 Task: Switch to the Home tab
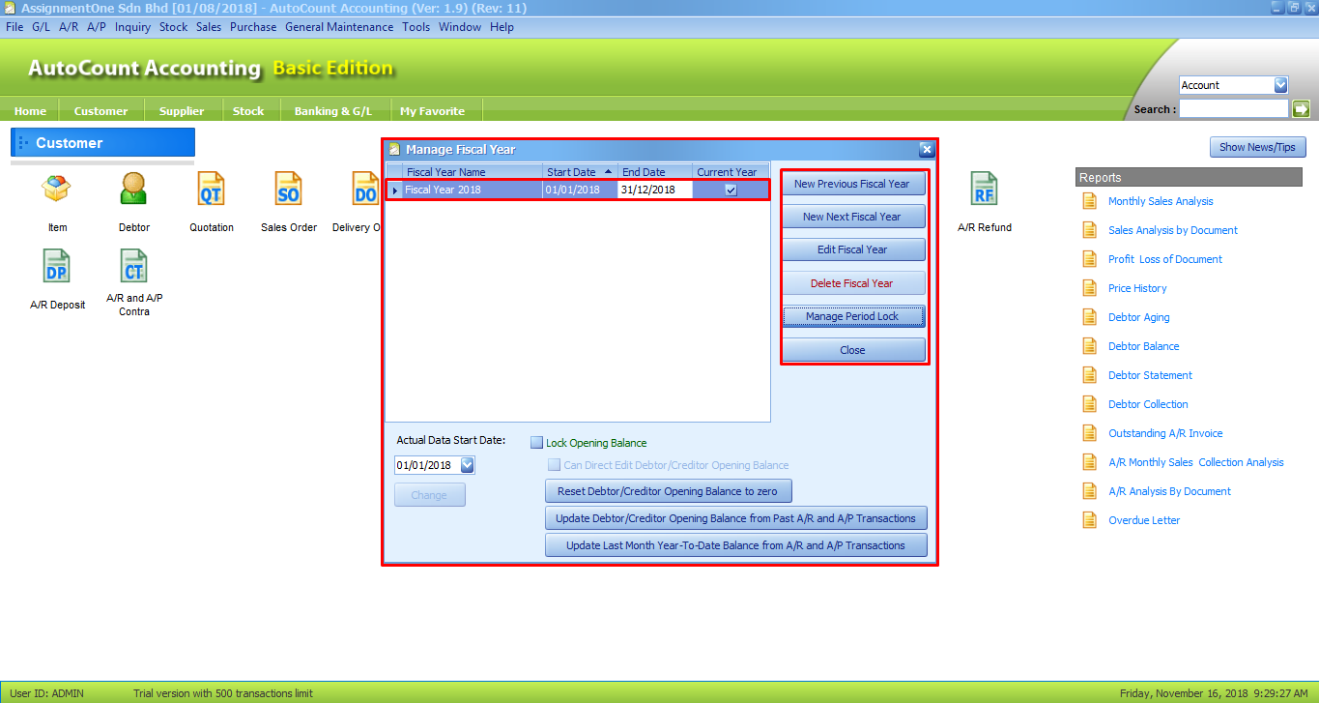pos(30,111)
